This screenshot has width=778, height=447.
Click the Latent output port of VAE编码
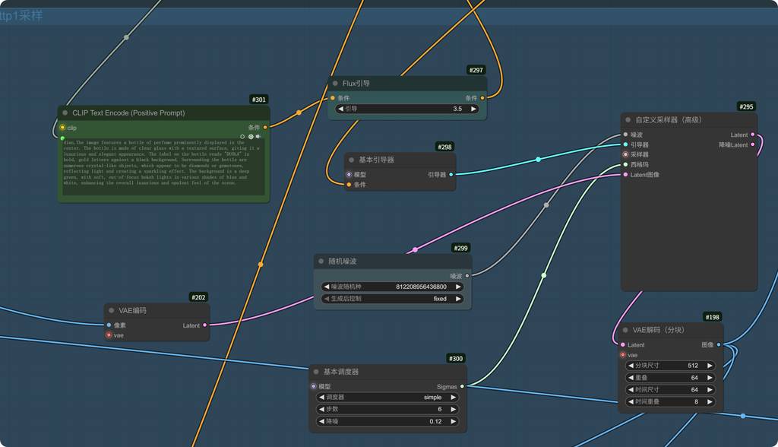[x=204, y=325]
